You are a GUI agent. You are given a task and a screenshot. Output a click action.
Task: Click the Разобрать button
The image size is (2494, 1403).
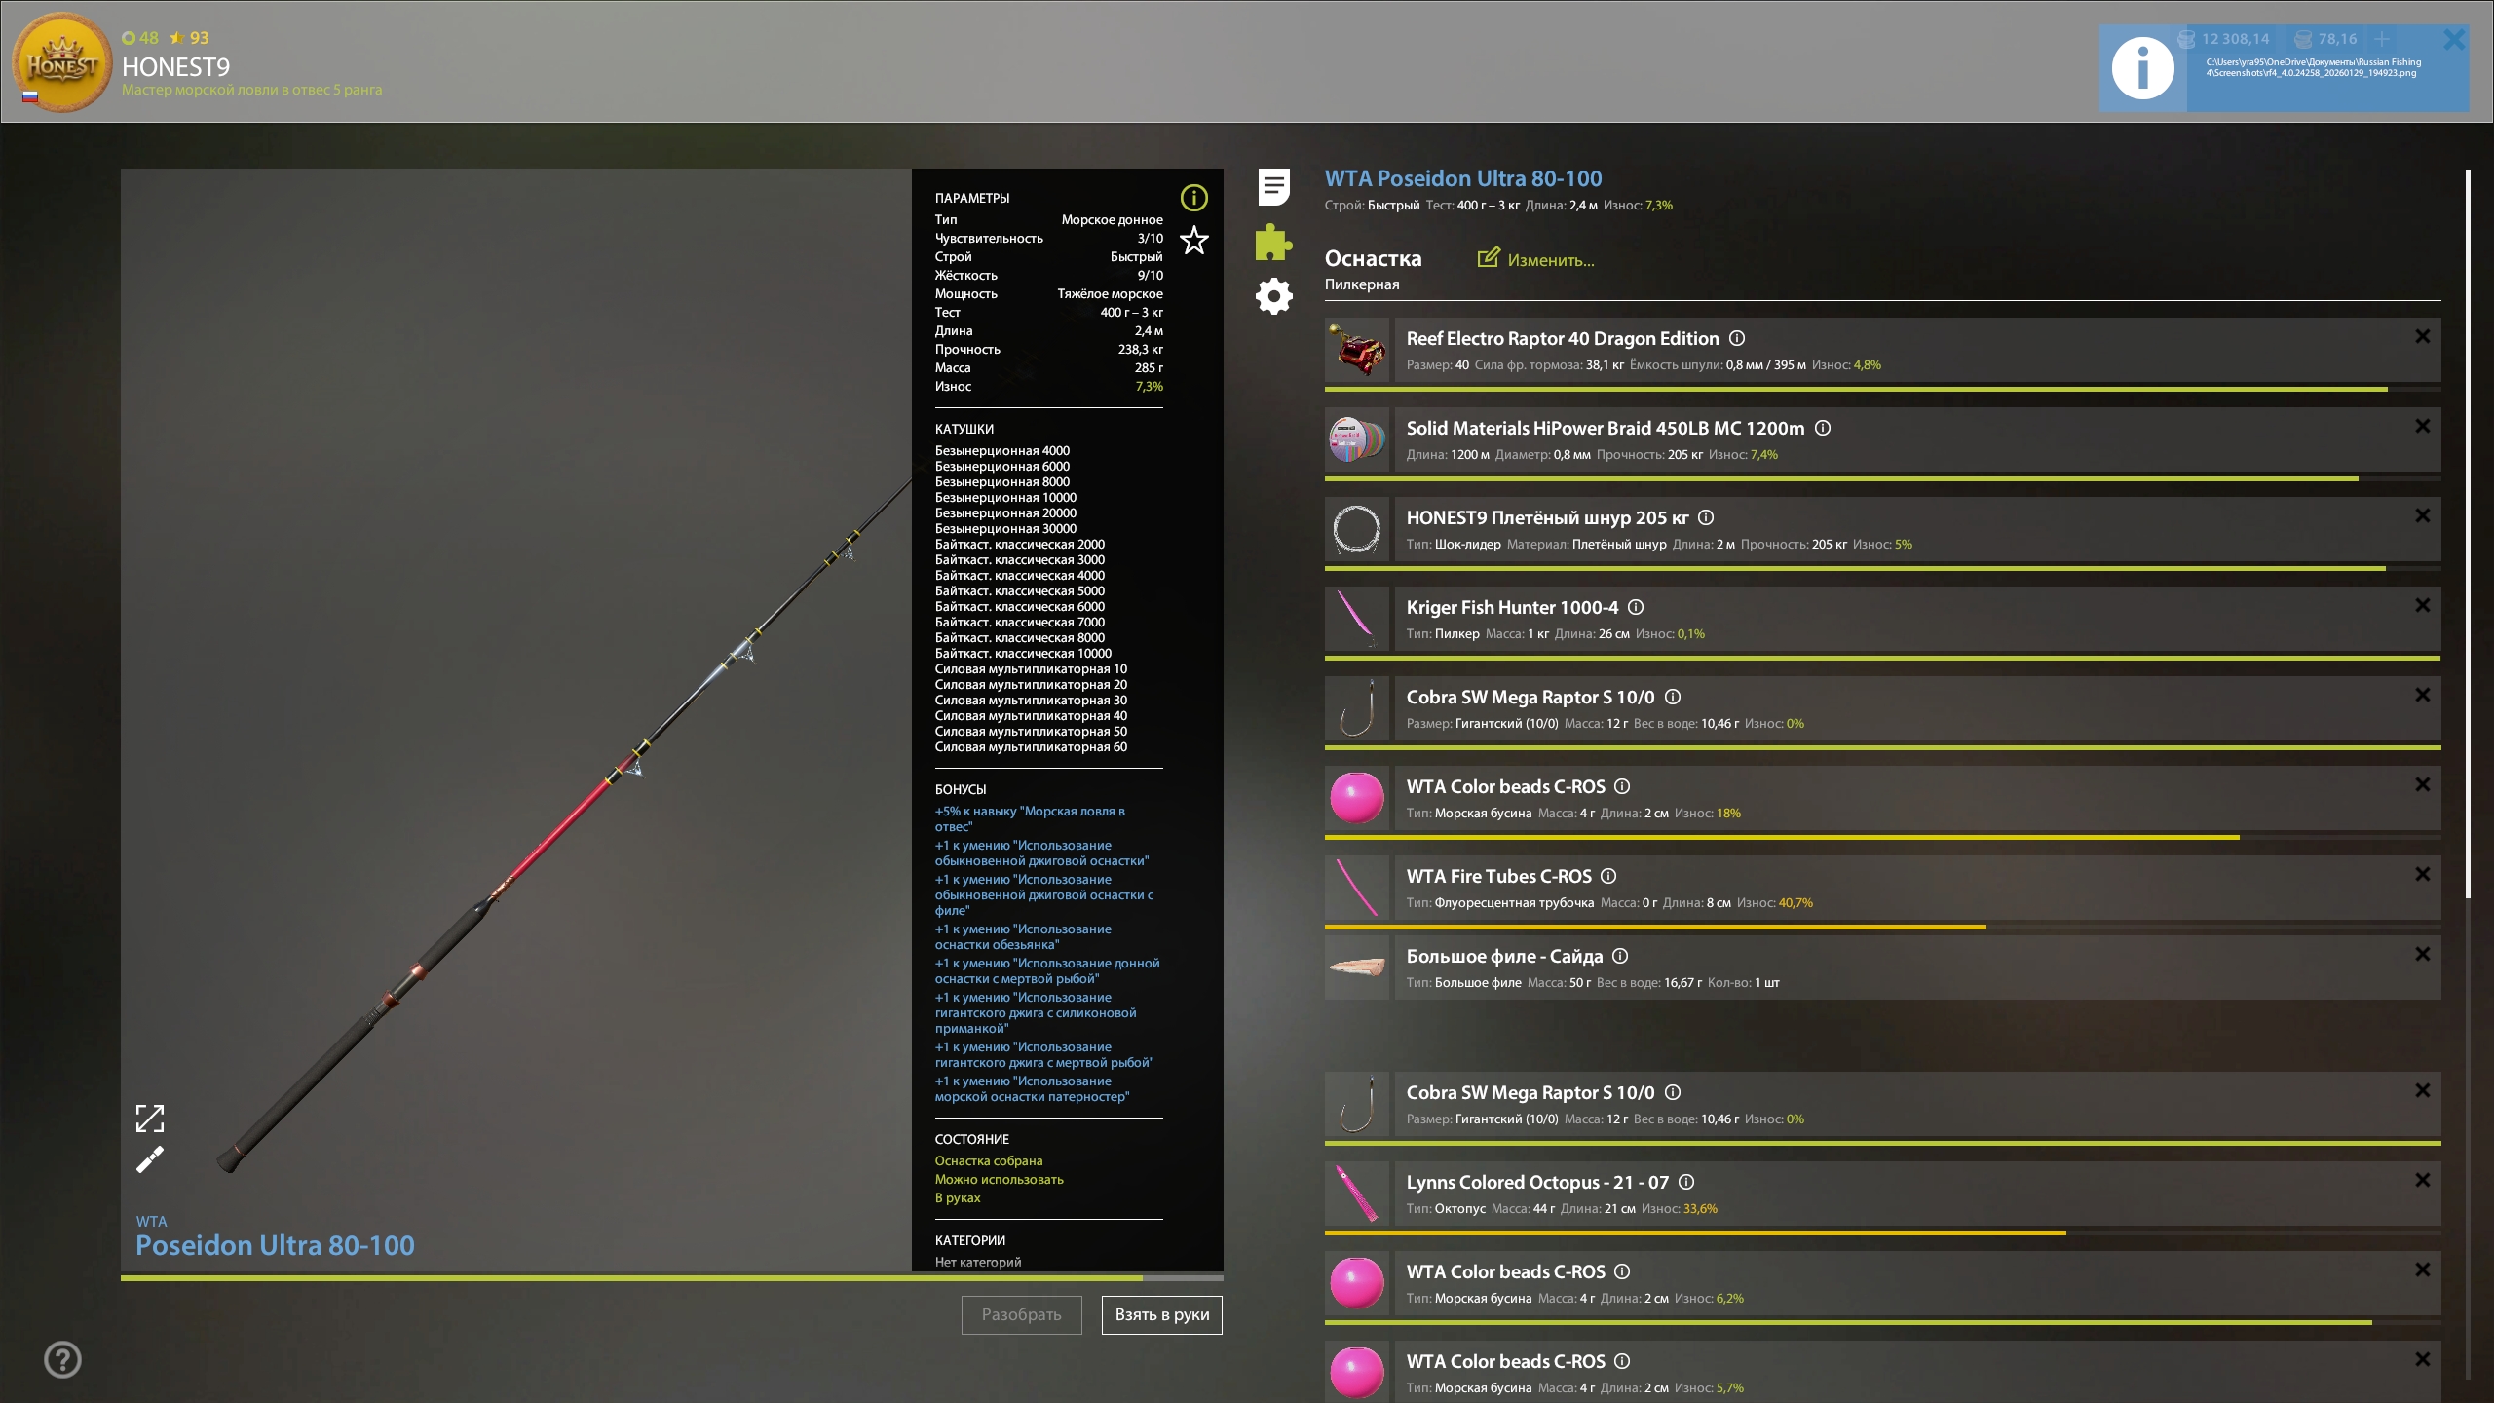[1021, 1314]
